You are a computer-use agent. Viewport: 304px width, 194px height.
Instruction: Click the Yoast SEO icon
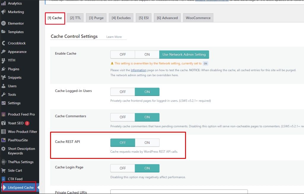coord(3,123)
